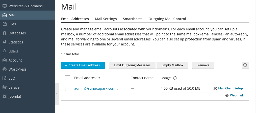This screenshot has width=256, height=113.
Task: Click the Websites & Domains monitor icon
Action: (x=4, y=6)
